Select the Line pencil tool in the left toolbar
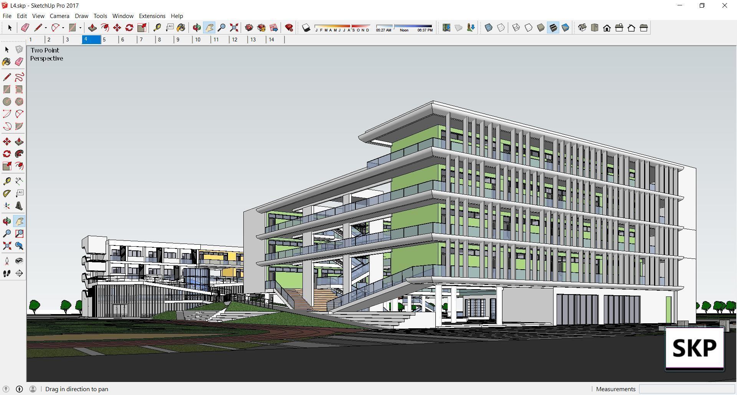 tap(7, 77)
